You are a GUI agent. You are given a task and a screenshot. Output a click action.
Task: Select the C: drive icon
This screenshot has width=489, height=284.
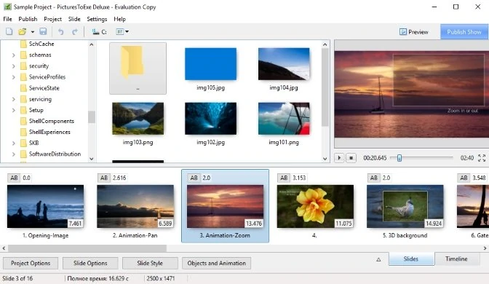pyautogui.click(x=99, y=31)
